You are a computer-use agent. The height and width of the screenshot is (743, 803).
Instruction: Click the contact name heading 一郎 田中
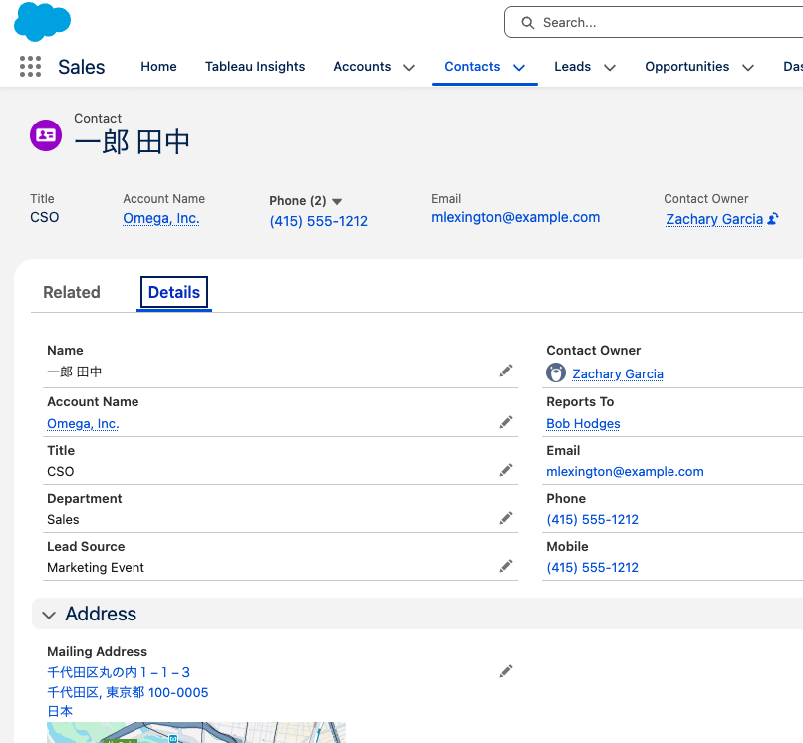133,141
